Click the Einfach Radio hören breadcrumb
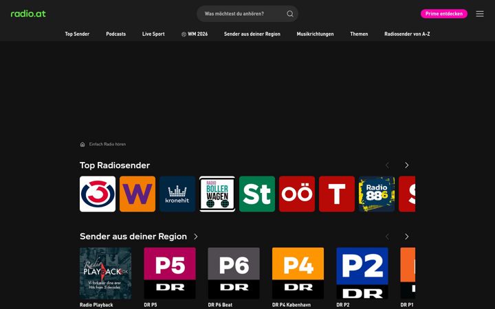This screenshot has height=309, width=495. [x=107, y=144]
